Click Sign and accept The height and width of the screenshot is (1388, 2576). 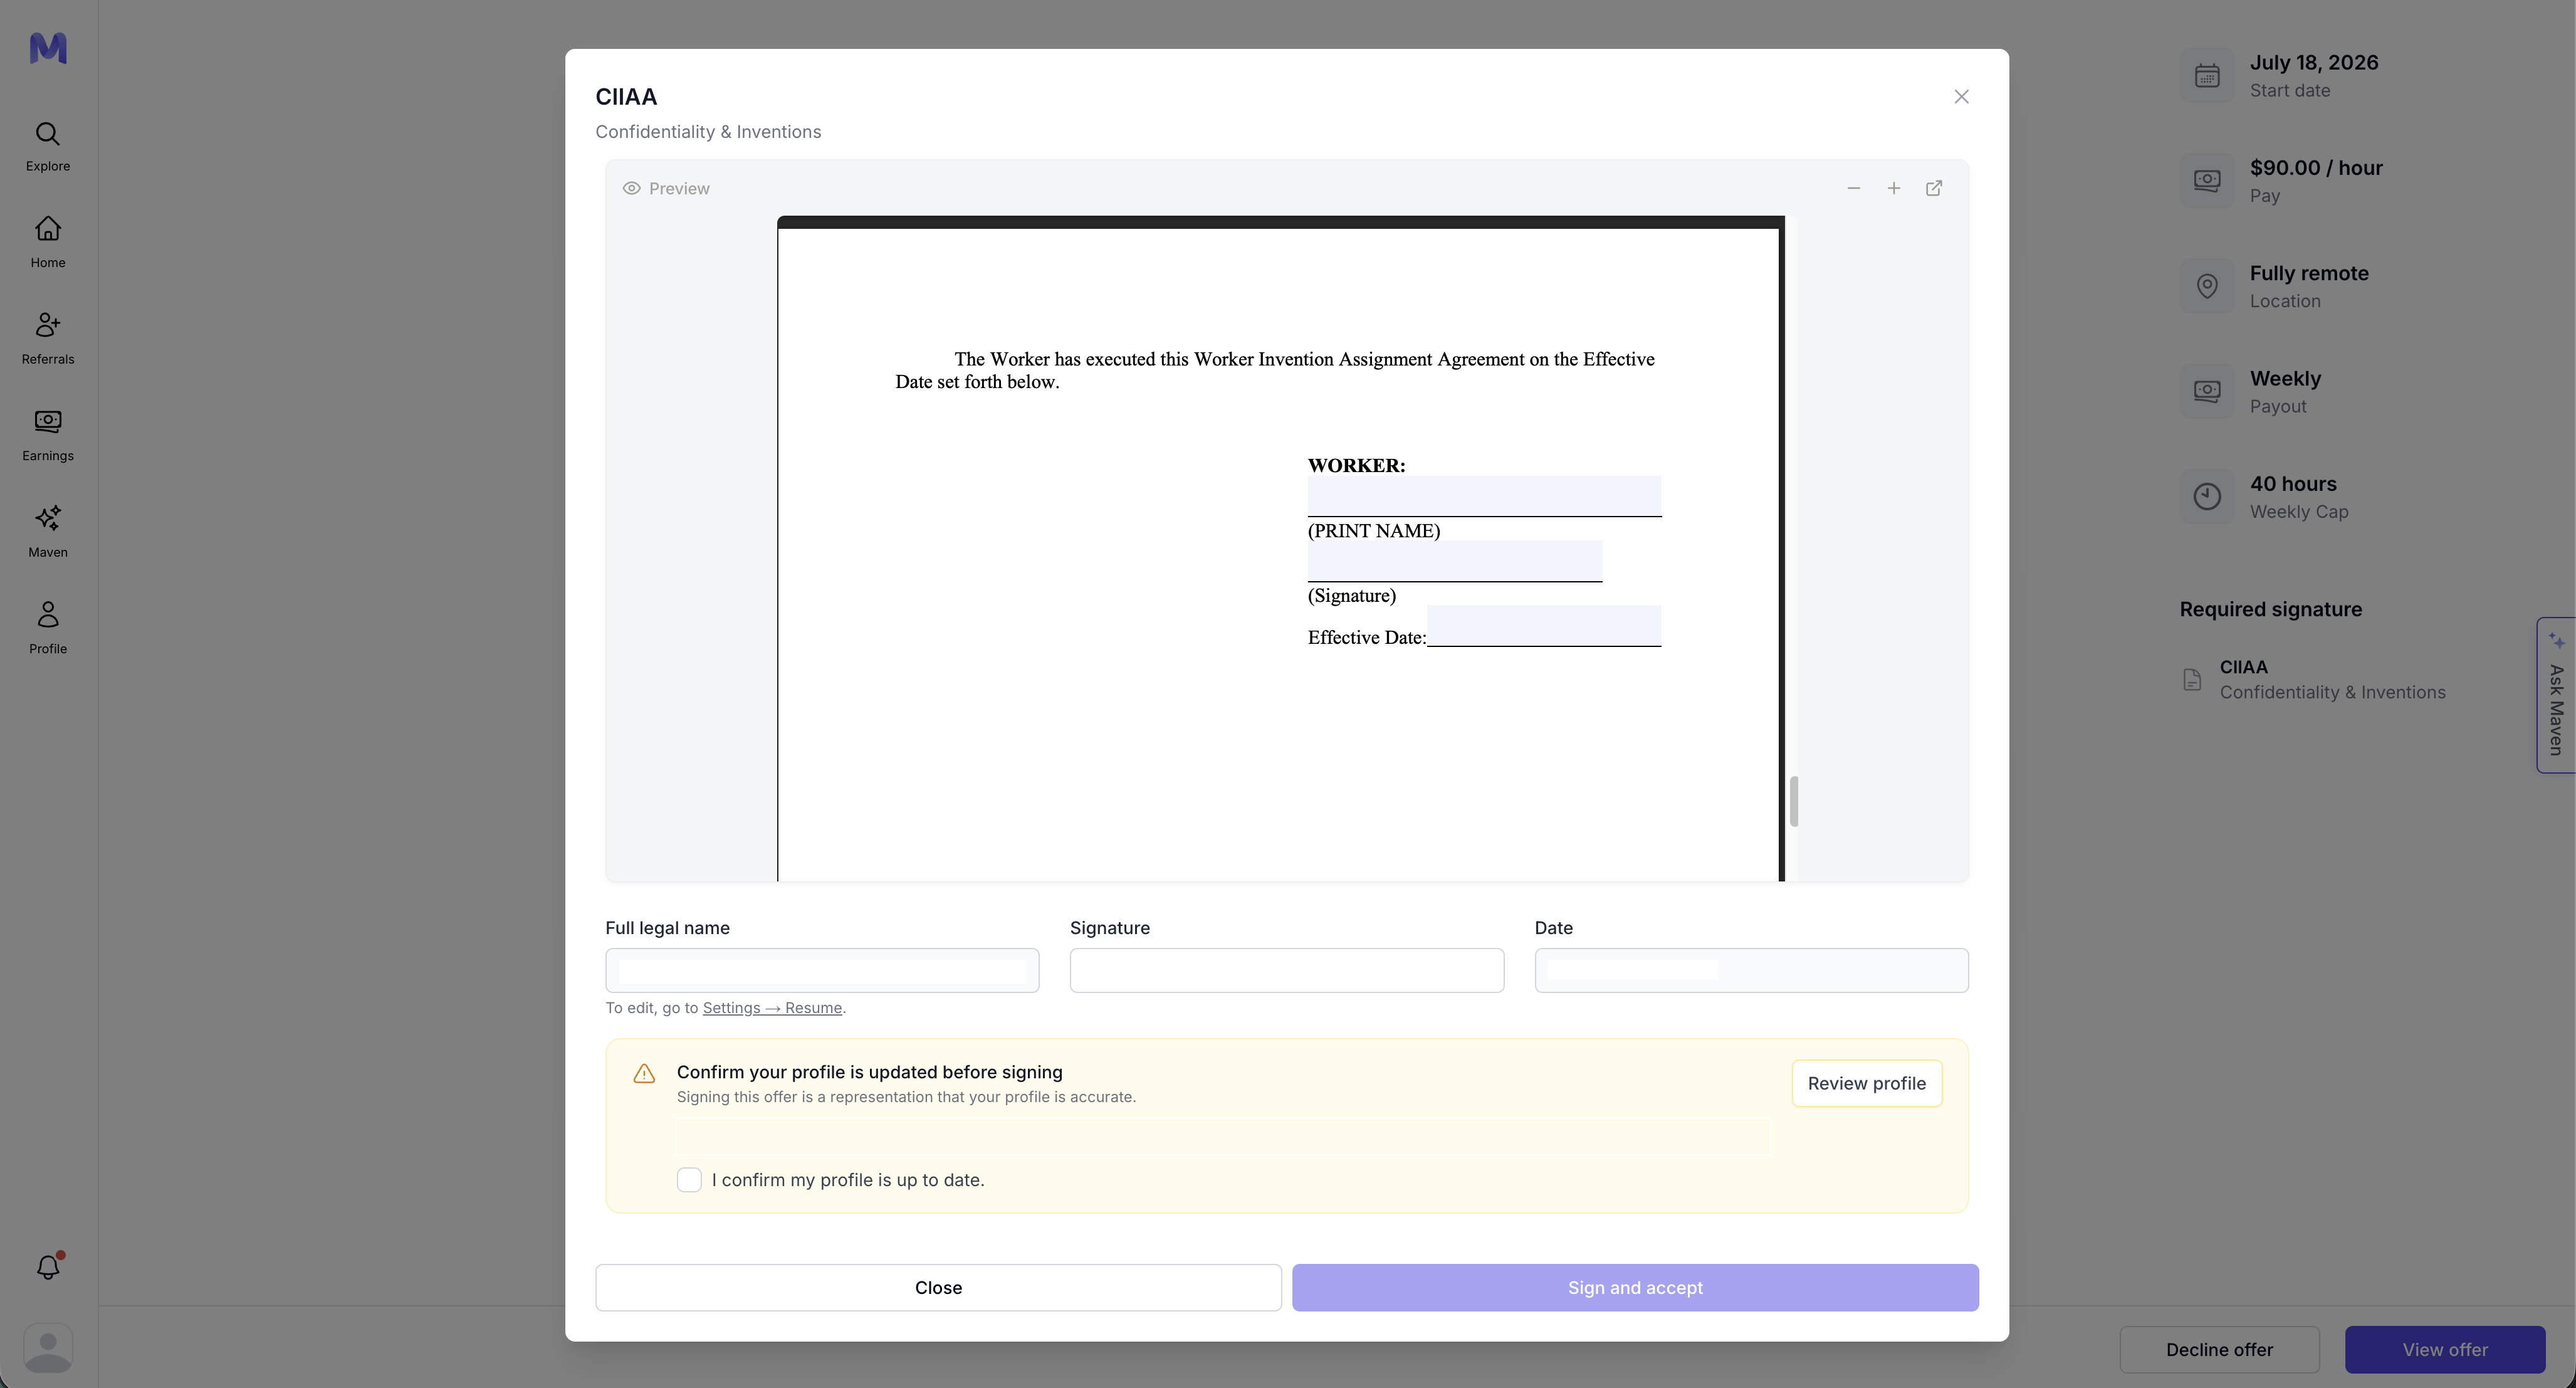point(1635,1288)
